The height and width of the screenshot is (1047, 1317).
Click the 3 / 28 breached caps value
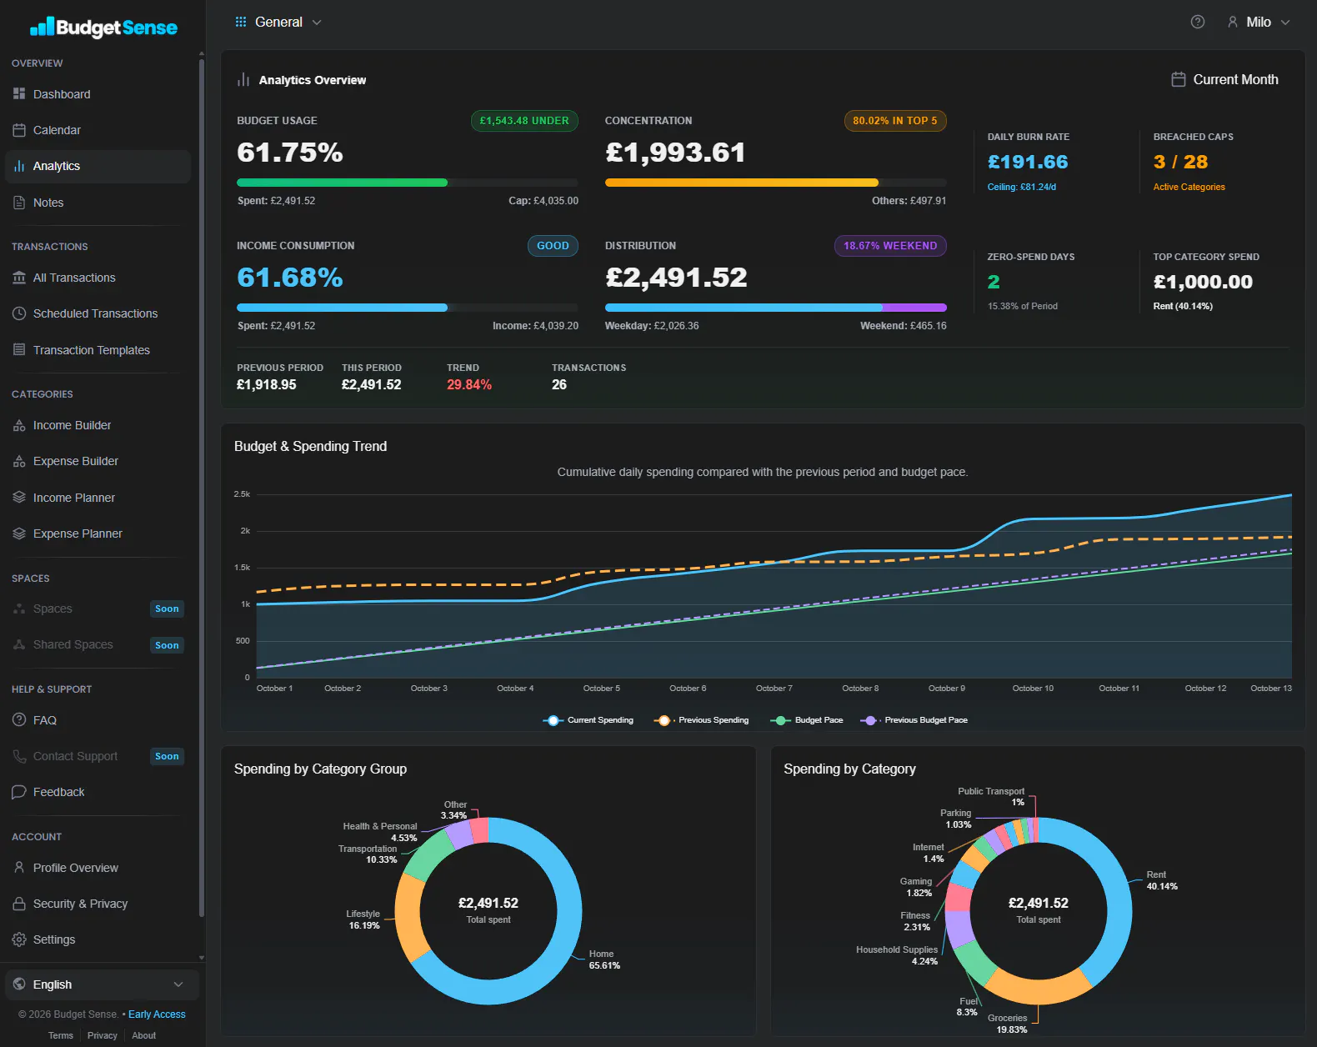(x=1180, y=162)
